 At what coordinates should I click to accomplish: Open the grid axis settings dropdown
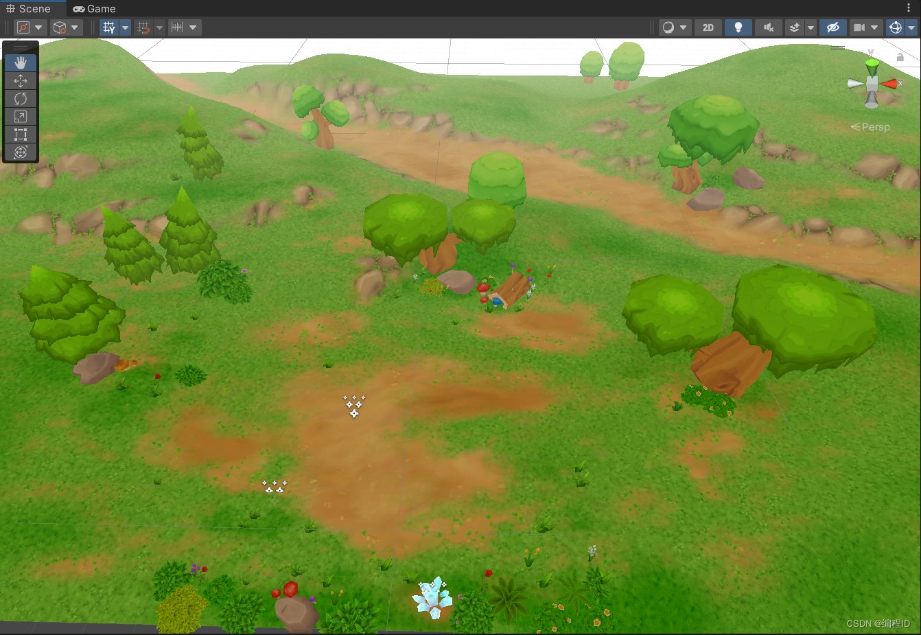click(x=125, y=27)
